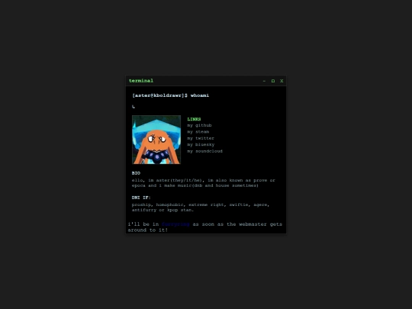Click bio line starting 'ello, im aster'

point(204,180)
